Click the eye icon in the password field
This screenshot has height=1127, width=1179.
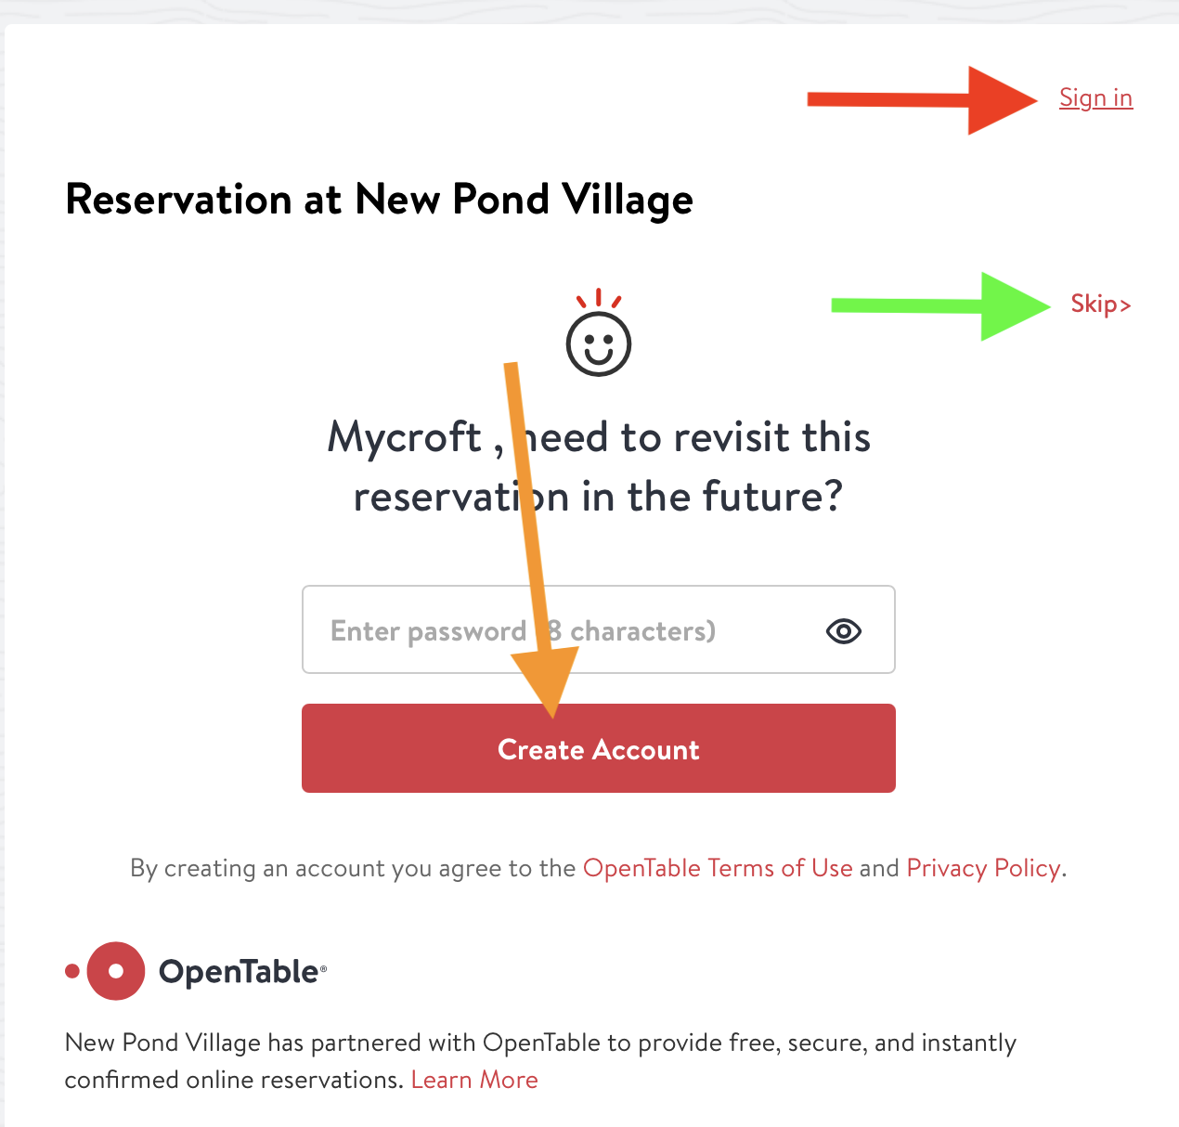coord(843,630)
